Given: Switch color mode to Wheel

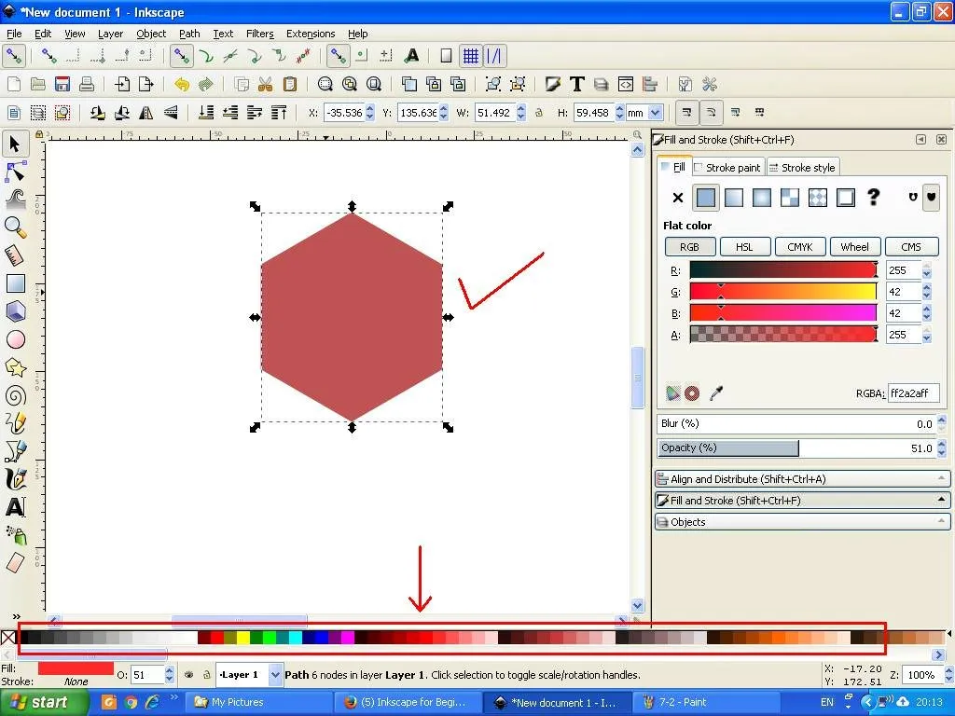Looking at the screenshot, I should click(x=854, y=246).
